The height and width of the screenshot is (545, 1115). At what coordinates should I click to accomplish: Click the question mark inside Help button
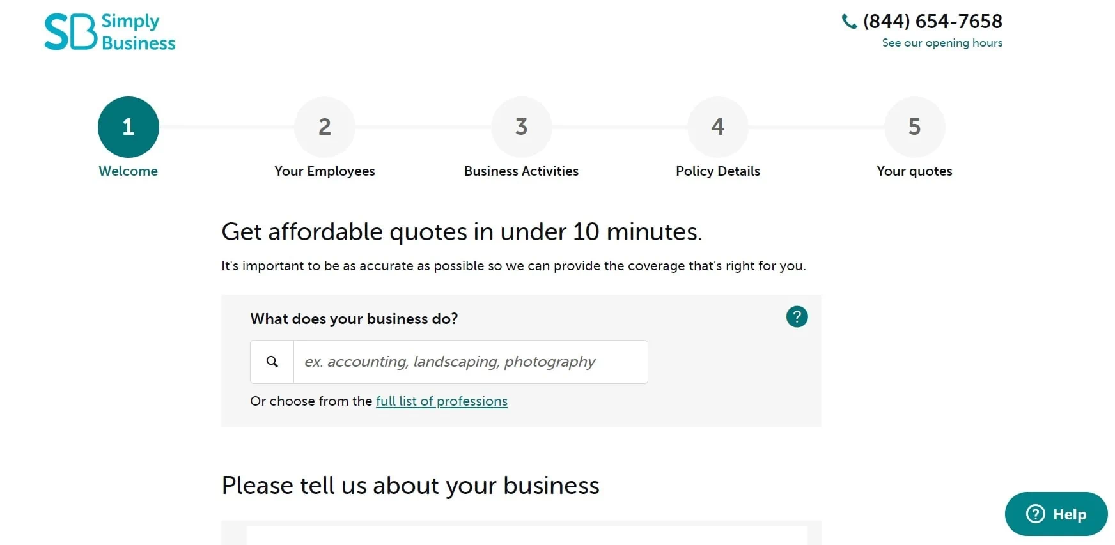(1035, 514)
